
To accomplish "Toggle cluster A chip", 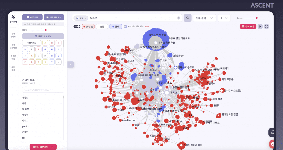I will point(45,43).
